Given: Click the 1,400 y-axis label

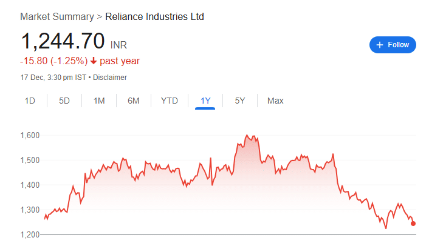Looking at the screenshot, I should tap(30, 185).
